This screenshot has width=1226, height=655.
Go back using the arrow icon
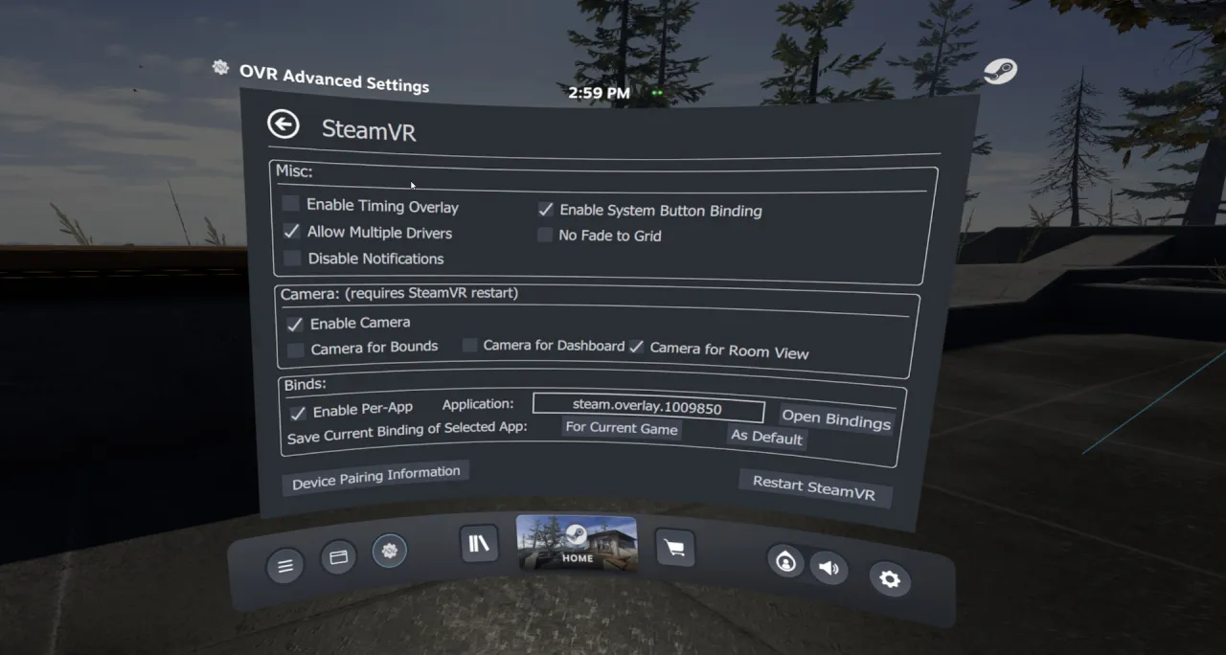pyautogui.click(x=283, y=124)
